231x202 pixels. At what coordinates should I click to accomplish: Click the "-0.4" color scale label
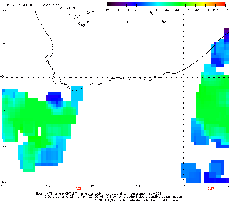tap(196, 10)
